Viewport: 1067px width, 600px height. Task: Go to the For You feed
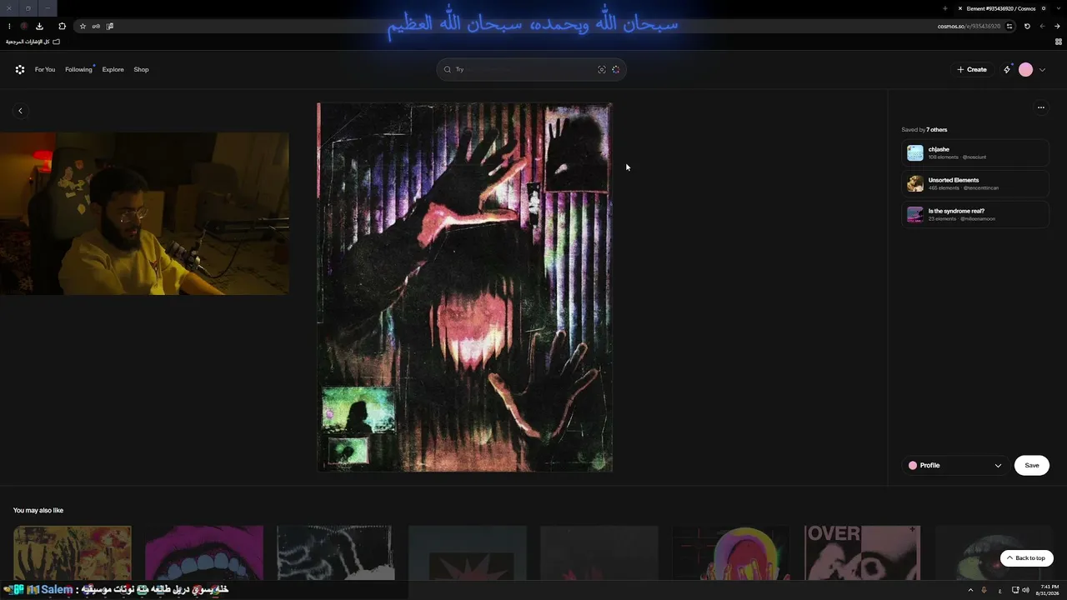(45, 70)
